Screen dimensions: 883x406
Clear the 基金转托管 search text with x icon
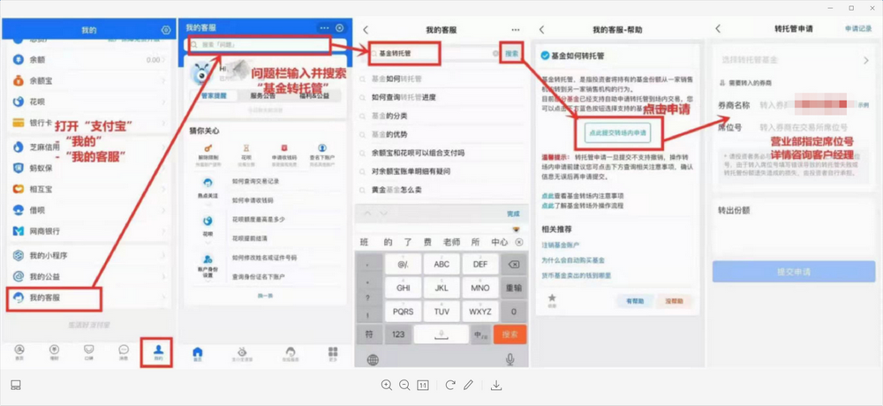pos(495,54)
